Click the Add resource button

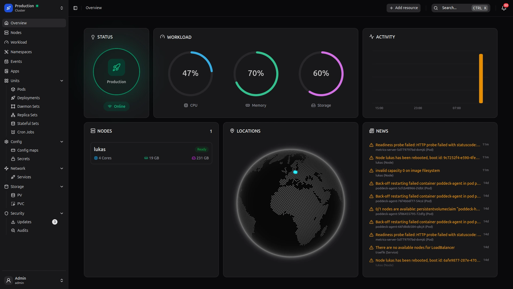403,8
